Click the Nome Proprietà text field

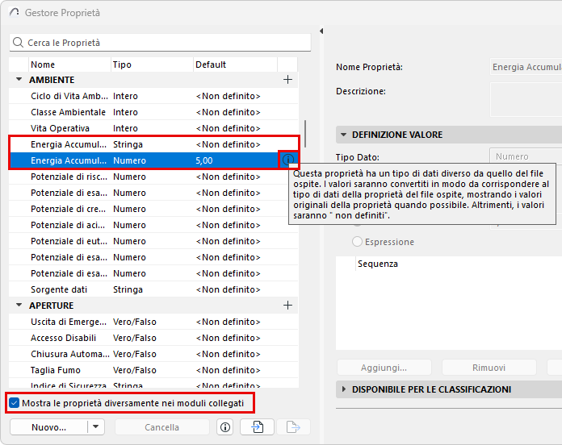526,67
